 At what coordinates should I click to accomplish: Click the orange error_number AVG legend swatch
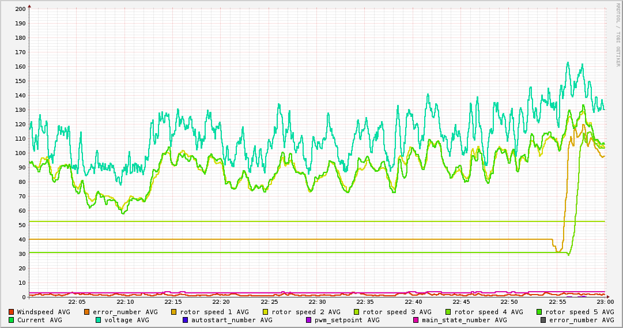[87, 312]
